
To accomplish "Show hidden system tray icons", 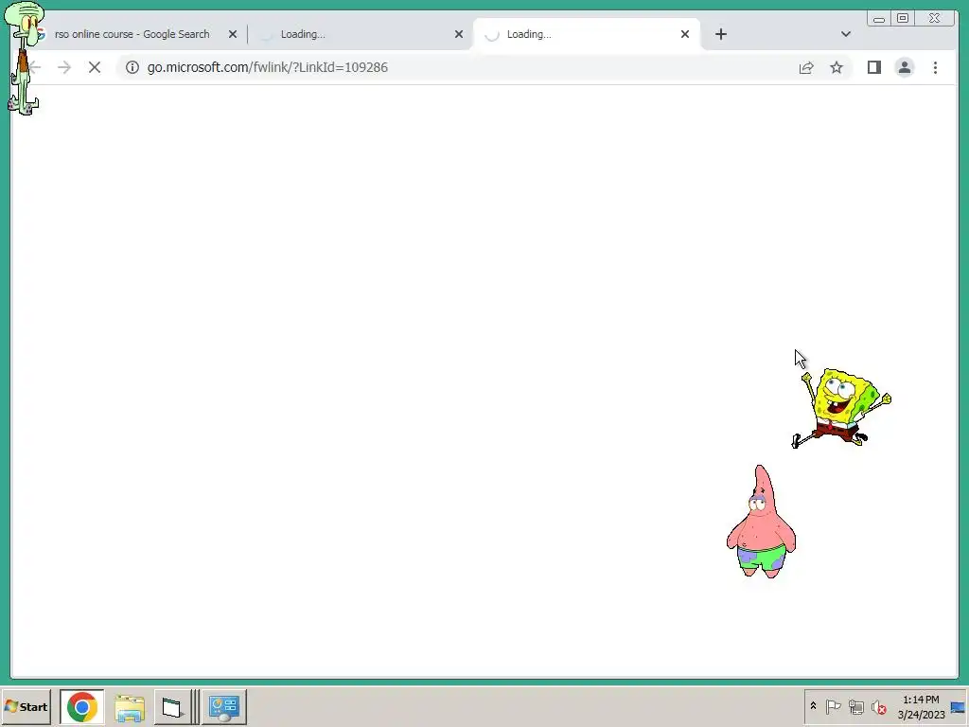I will coord(813,706).
